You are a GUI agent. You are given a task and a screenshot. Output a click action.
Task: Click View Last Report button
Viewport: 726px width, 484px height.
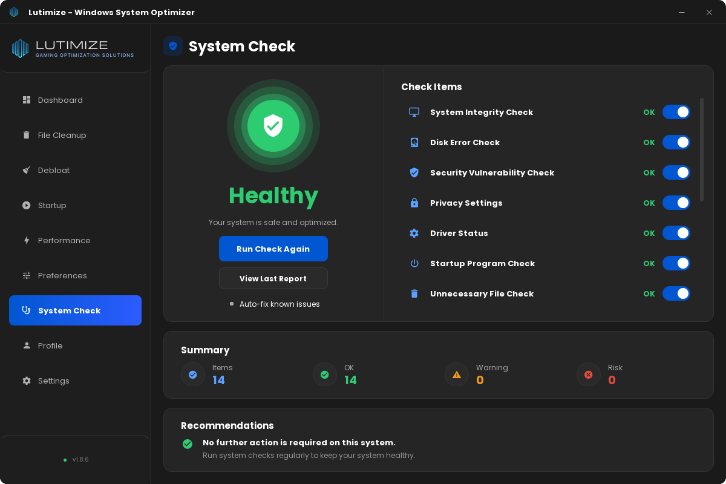tap(273, 278)
